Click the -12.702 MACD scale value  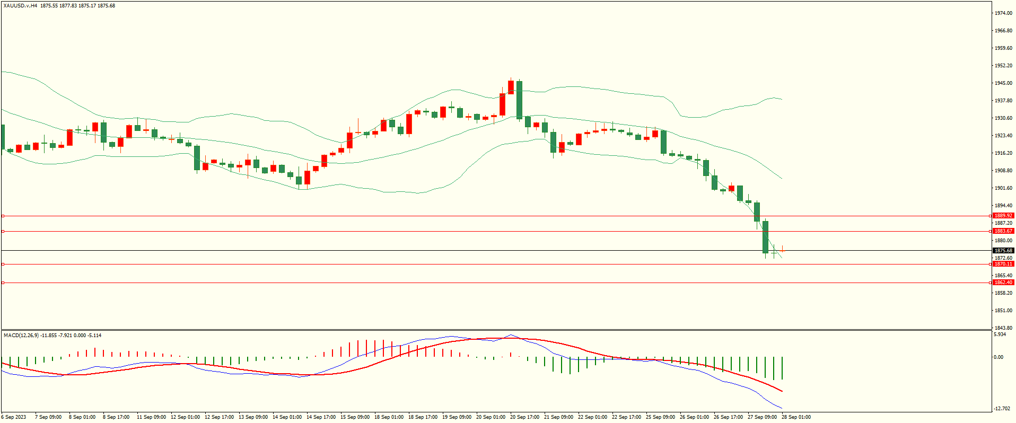1001,409
